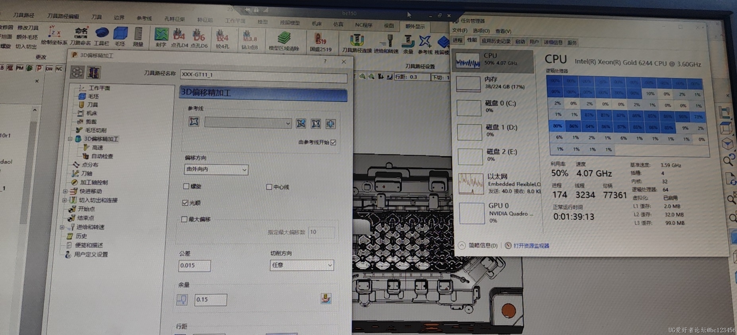Open the 切削方向 任意 dropdown
737x335 pixels.
click(302, 265)
